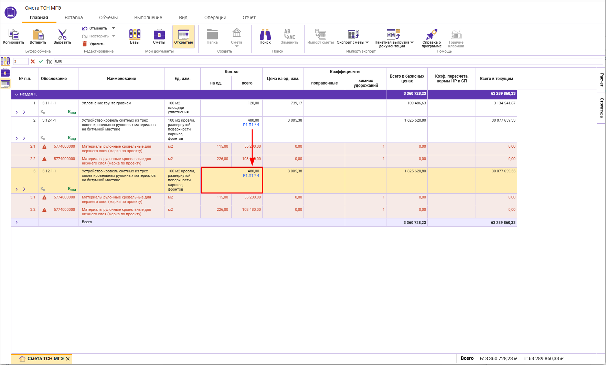Click red X cancel icon in formula bar
Viewport: 606px width, 365px height.
(x=33, y=61)
